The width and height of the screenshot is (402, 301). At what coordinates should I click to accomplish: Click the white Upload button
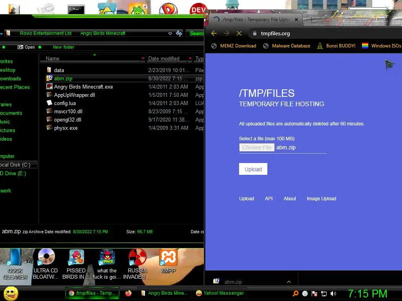coord(253,169)
